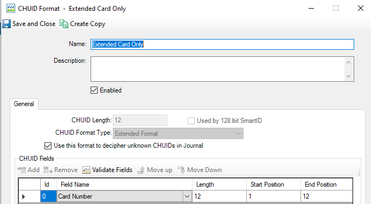
Task: Click the Move Down label
Action: tap(204, 170)
